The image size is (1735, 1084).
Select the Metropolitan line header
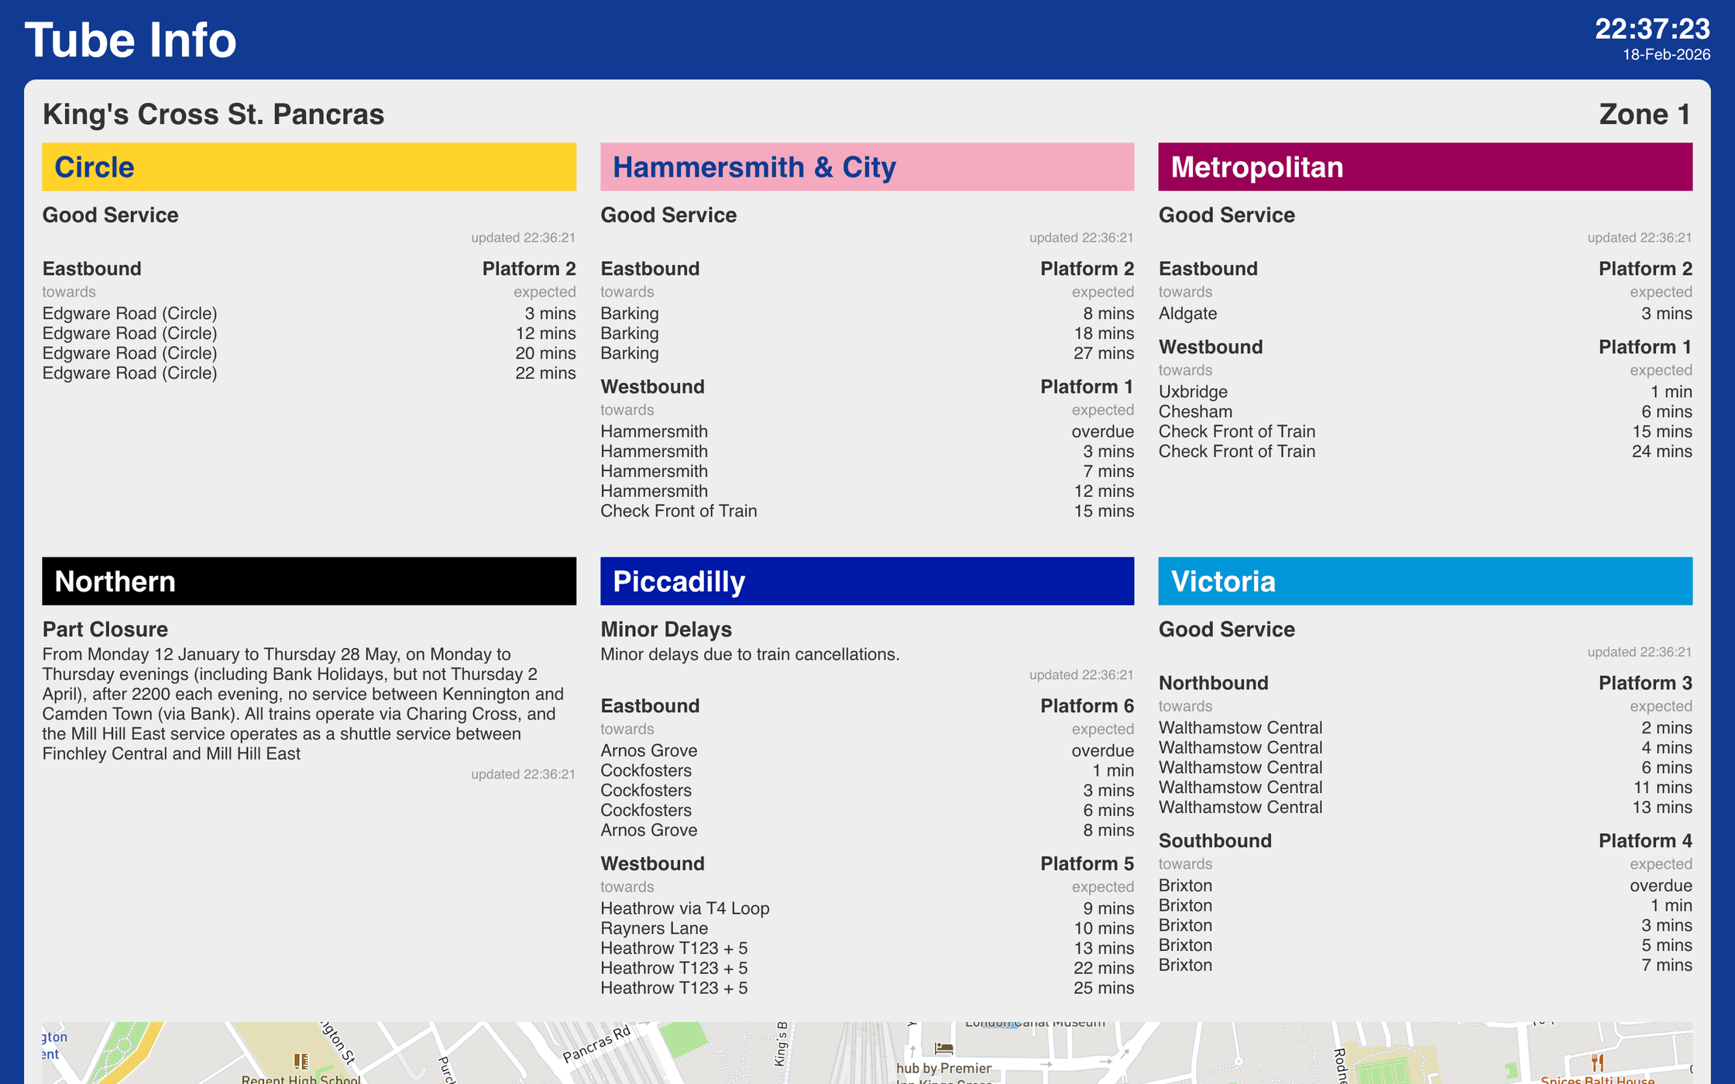pyautogui.click(x=1425, y=166)
